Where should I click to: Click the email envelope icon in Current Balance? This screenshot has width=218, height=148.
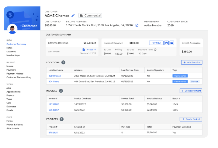pos(172,43)
